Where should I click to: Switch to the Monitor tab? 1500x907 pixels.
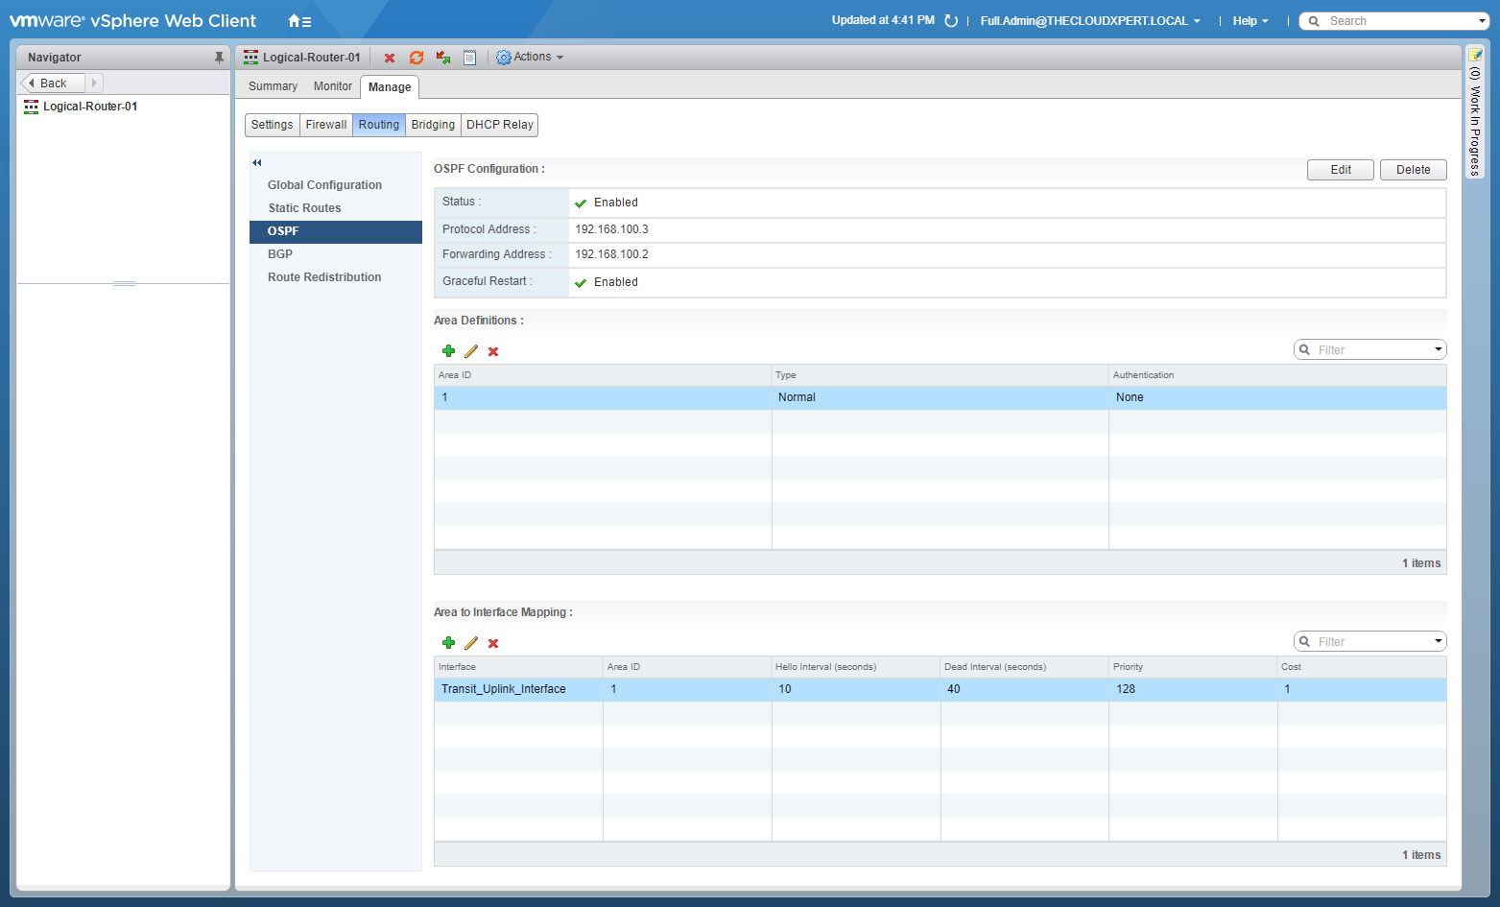click(x=332, y=86)
